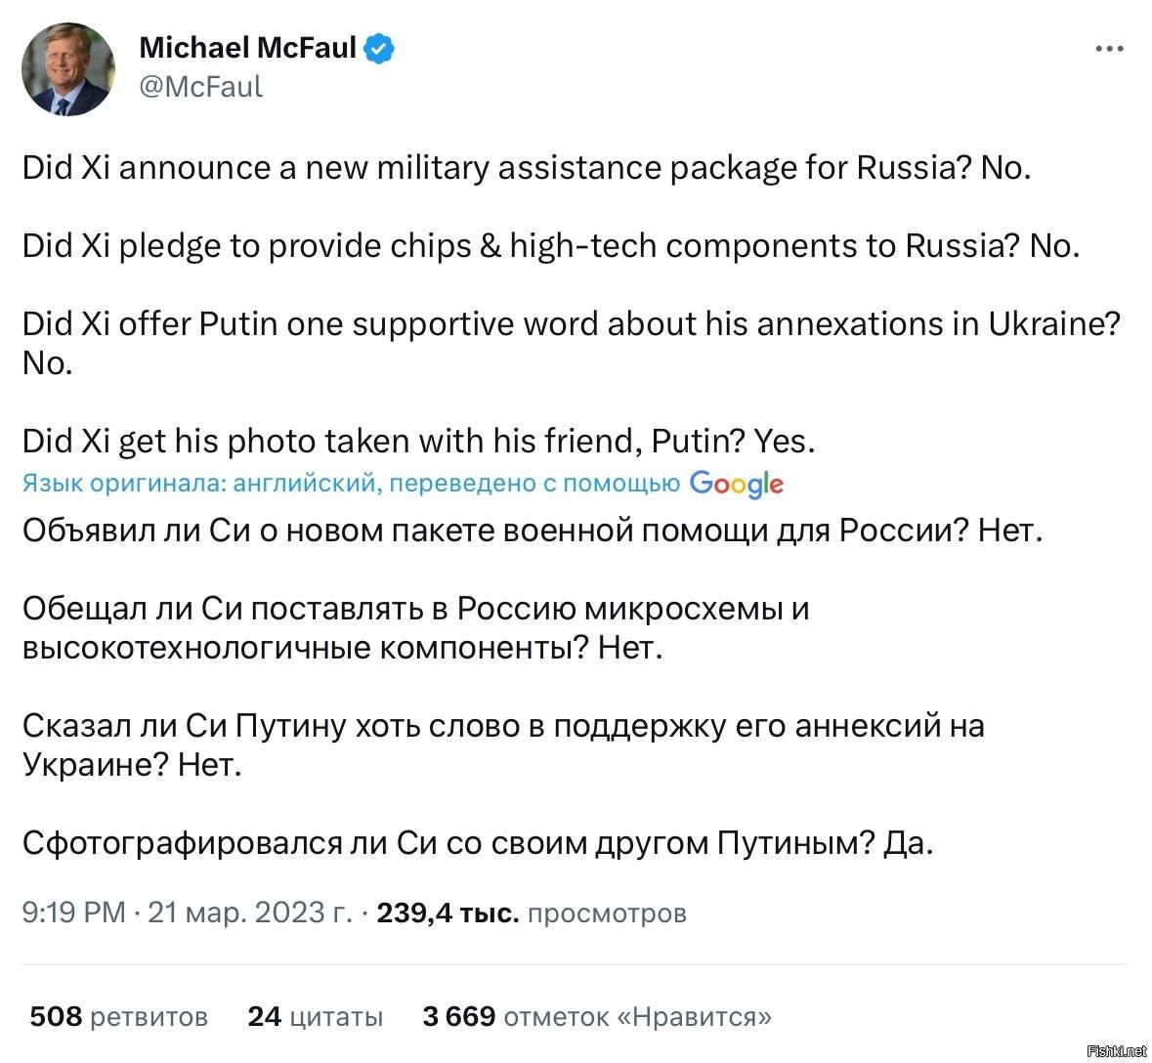Show the 24 цитаты list
Image resolution: width=1152 pixels, height=1063 pixels.
tap(316, 1017)
